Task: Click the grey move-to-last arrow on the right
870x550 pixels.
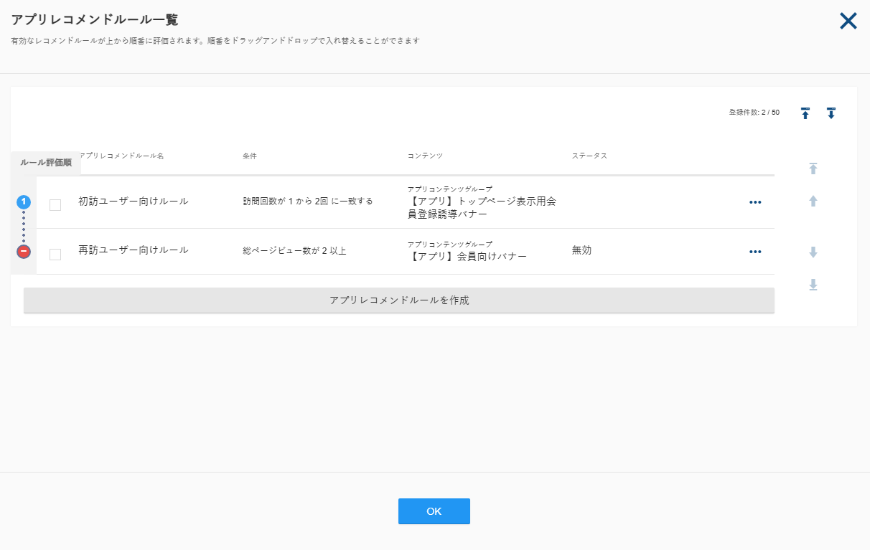Action: pos(813,285)
